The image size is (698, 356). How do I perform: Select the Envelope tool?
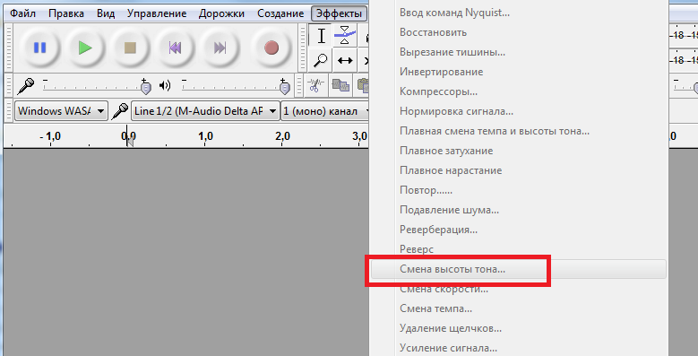click(x=345, y=36)
